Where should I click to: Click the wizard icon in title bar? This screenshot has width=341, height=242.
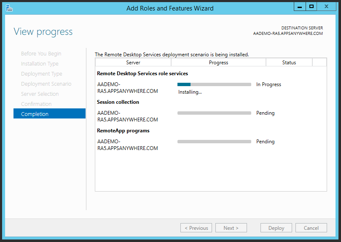pyautogui.click(x=9, y=8)
